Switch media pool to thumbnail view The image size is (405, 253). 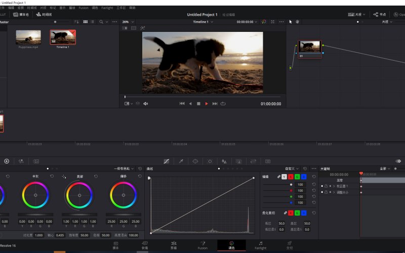pos(85,22)
